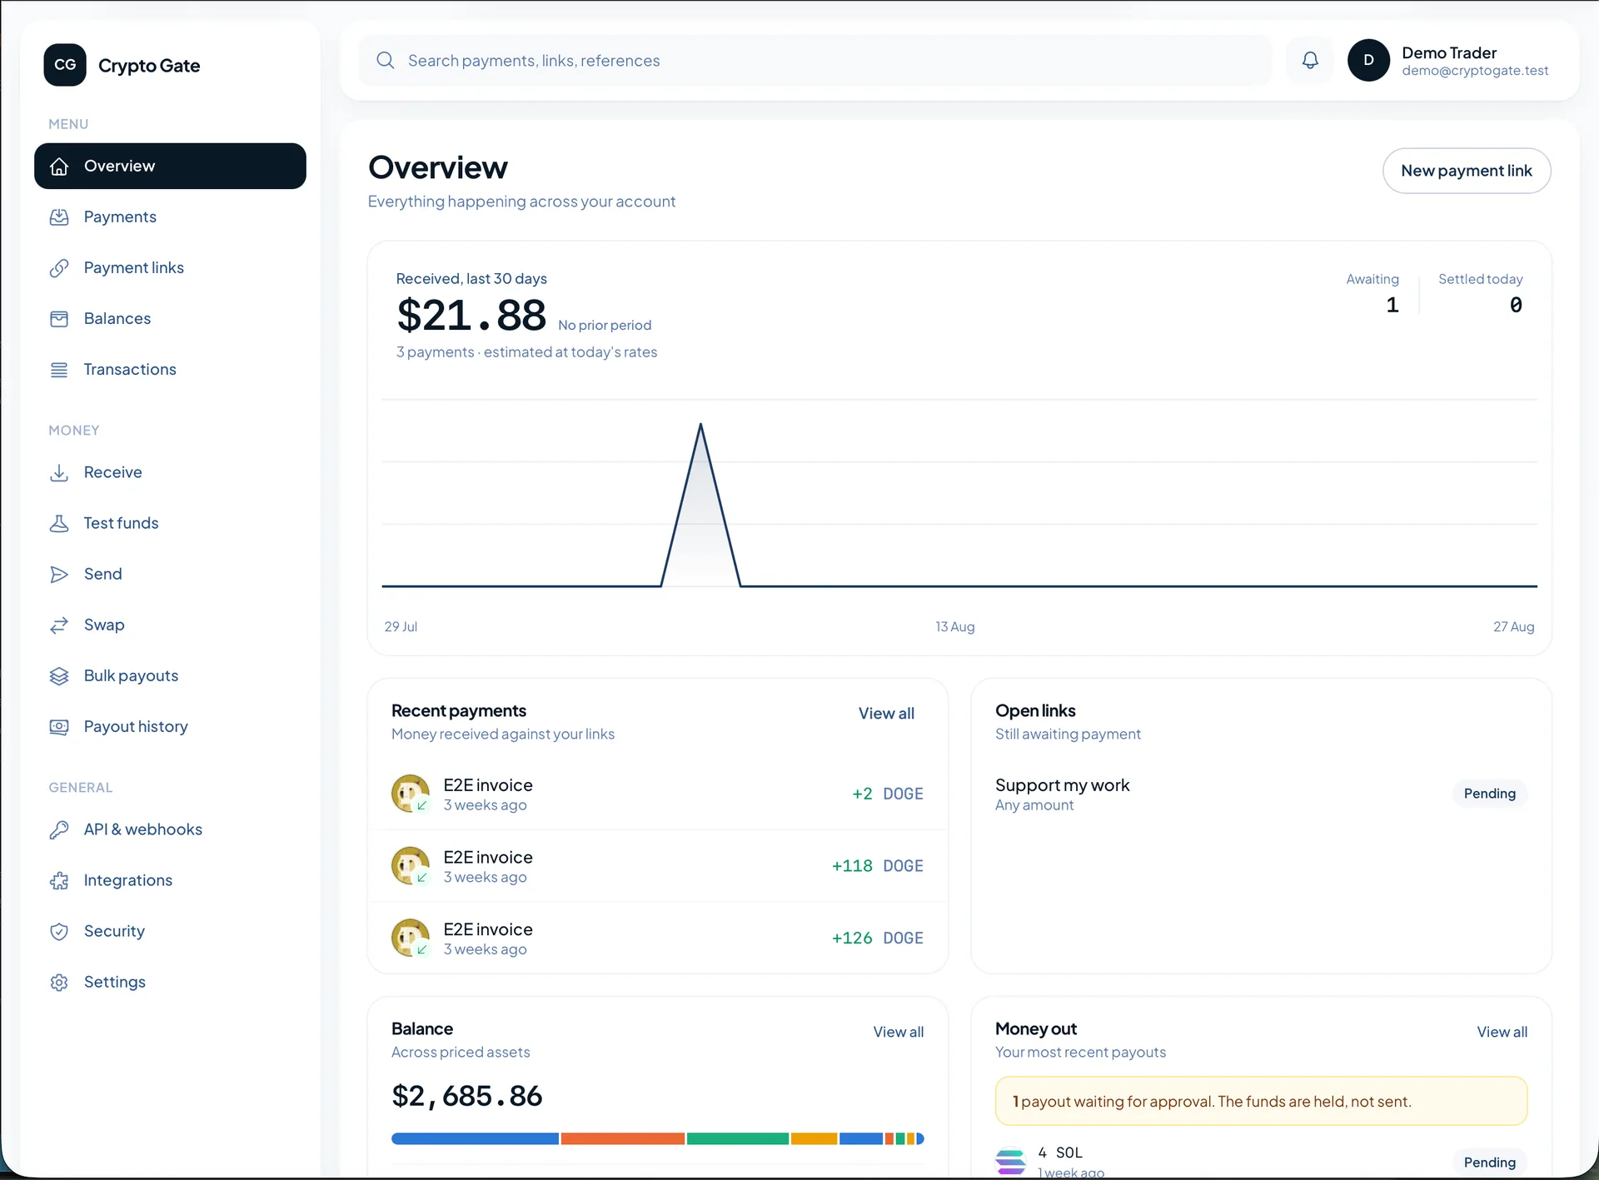Click the Balances wallet icon
The image size is (1599, 1180).
click(59, 318)
